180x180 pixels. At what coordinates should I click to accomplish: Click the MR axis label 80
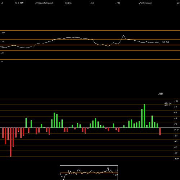pos(176,107)
